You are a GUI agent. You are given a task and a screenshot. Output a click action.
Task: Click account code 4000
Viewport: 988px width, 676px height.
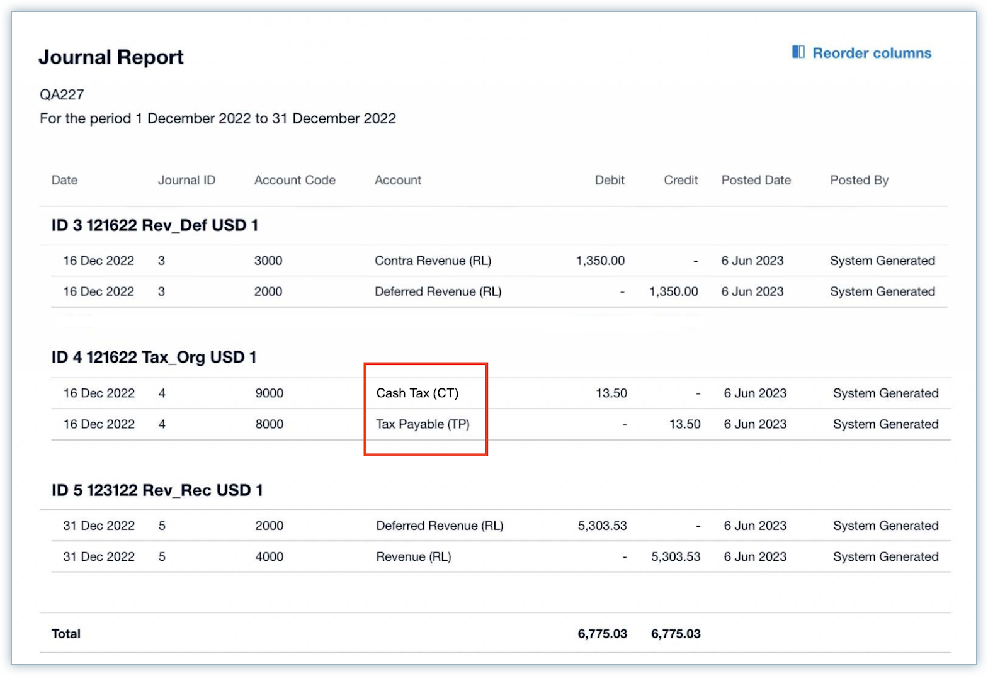(x=270, y=556)
